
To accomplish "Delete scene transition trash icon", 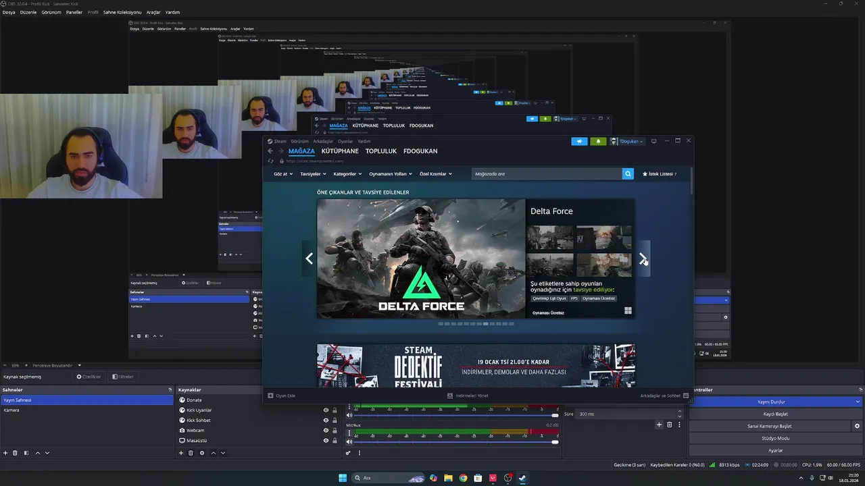I will click(x=670, y=425).
